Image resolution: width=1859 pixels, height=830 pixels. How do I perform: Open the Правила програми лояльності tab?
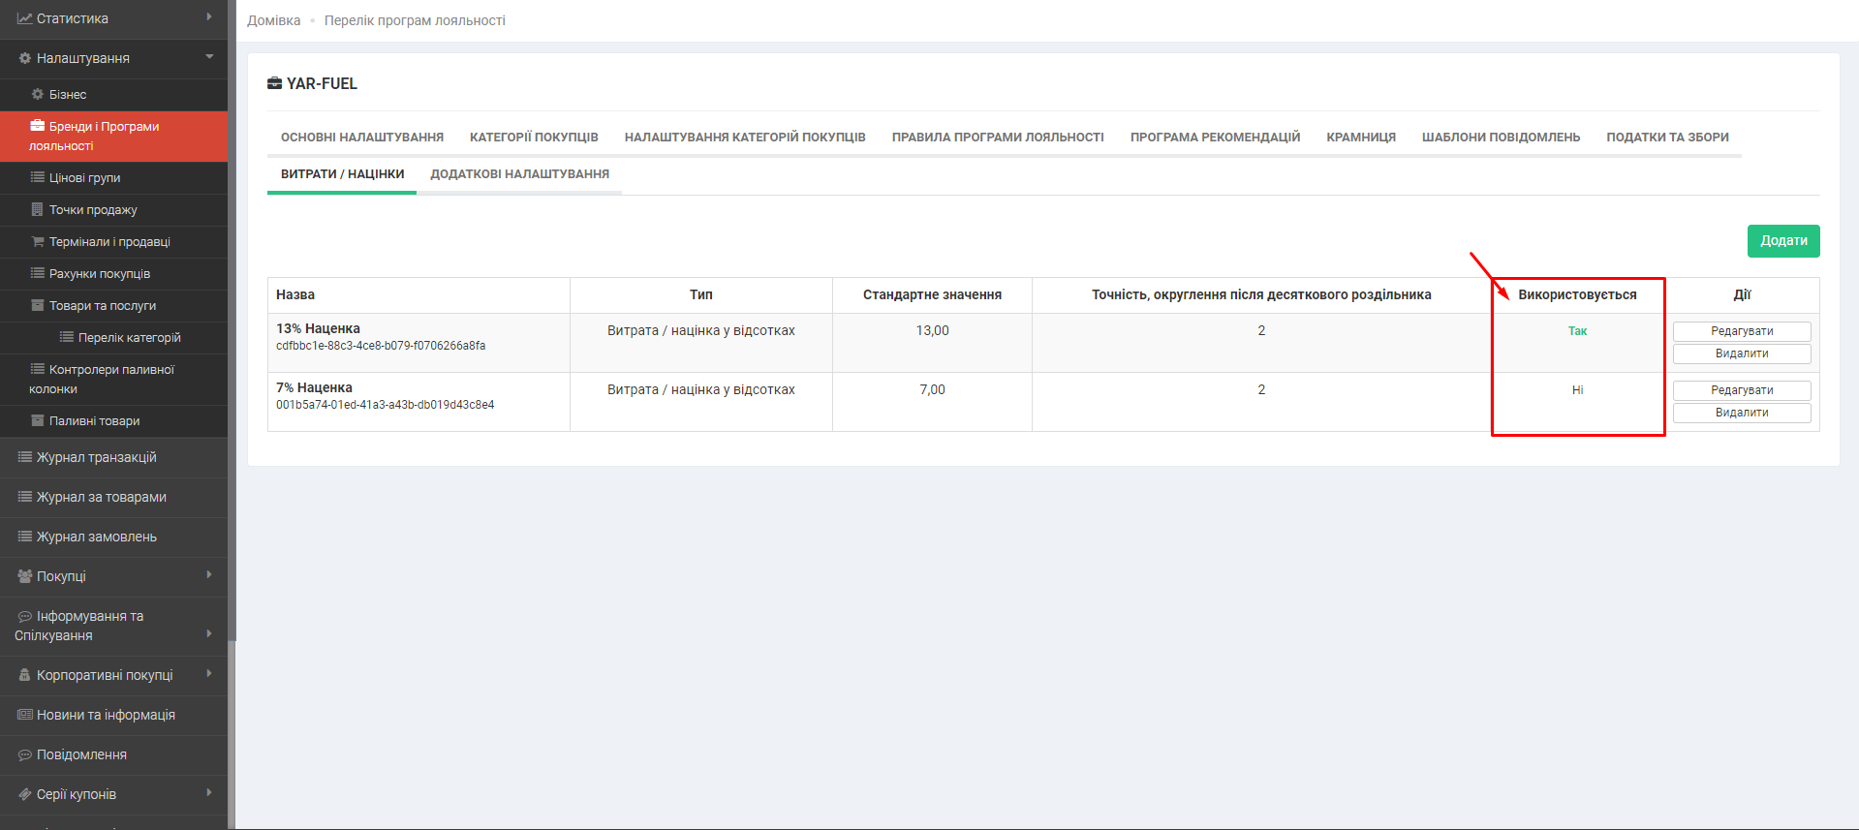(997, 138)
